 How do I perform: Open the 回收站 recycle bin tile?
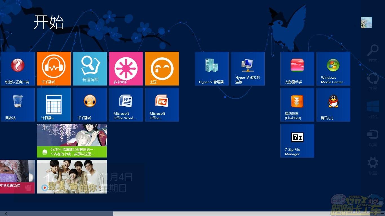coord(18,105)
